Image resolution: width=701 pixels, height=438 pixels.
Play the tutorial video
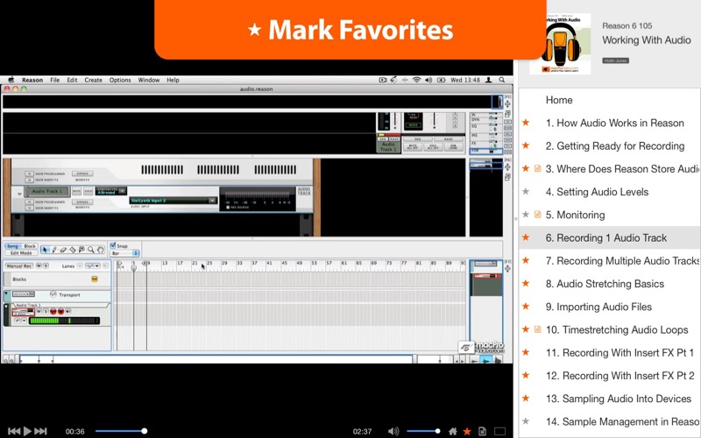point(27,431)
